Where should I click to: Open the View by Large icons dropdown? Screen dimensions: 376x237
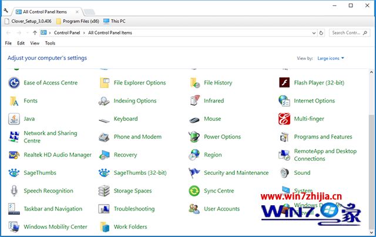point(331,58)
